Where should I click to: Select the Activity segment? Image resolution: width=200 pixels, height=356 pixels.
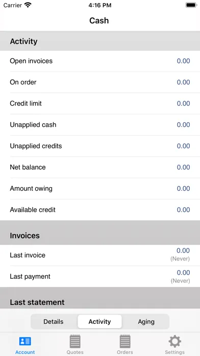click(99, 322)
